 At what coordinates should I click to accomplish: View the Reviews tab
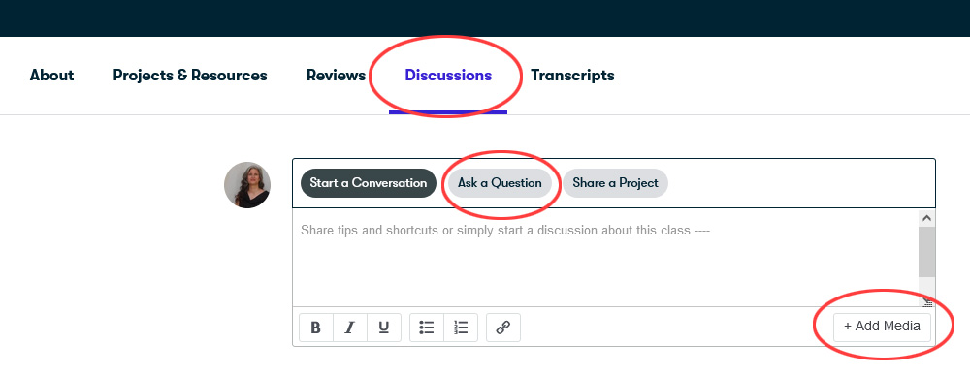click(336, 76)
